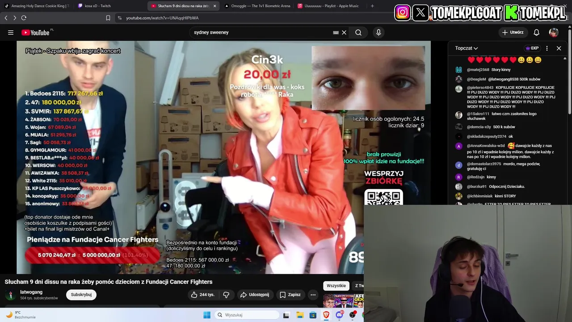
Task: Clear the 'sydney sweeney' search text
Action: pyautogui.click(x=344, y=32)
